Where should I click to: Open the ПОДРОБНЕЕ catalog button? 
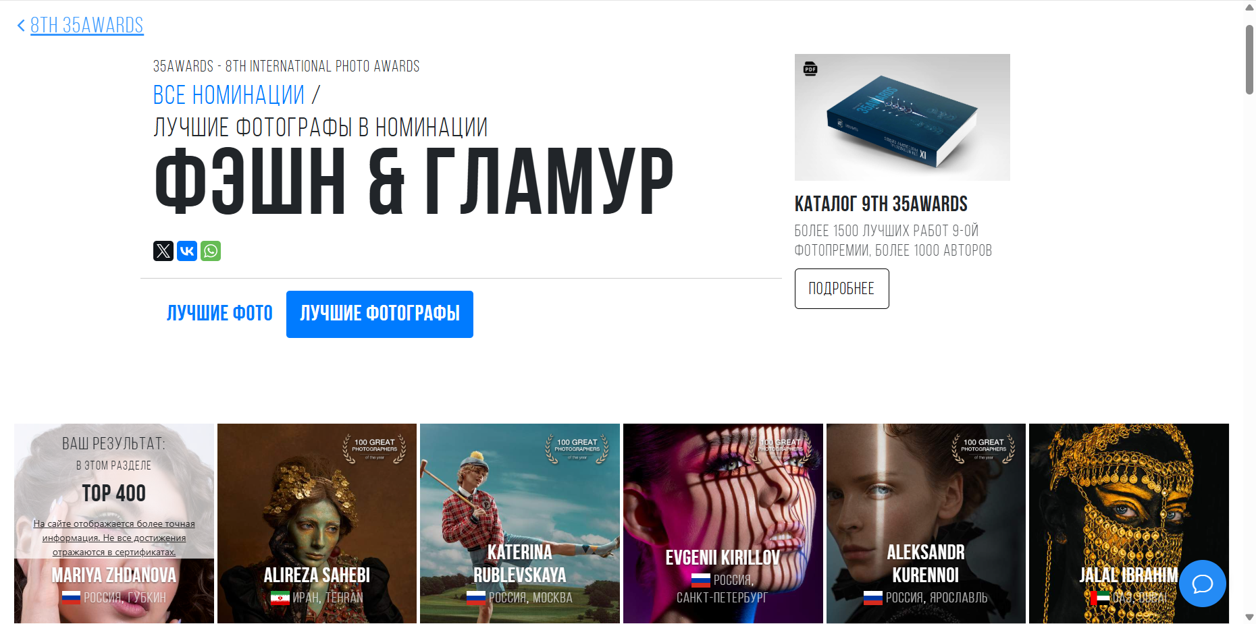(842, 289)
